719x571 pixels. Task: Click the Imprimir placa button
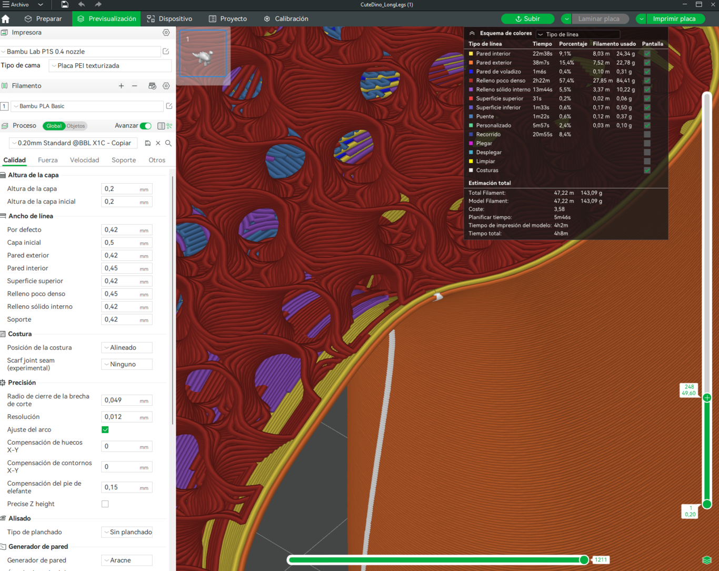pos(674,19)
